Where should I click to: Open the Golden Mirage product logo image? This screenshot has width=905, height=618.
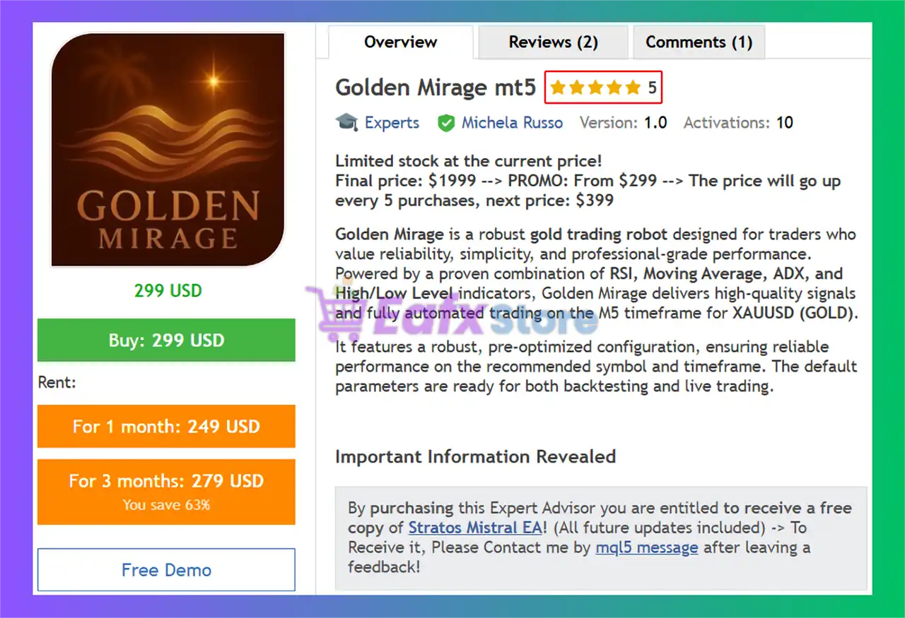click(x=168, y=150)
